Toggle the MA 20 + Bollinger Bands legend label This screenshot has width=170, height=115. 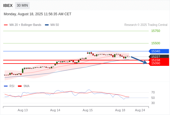(x=25, y=25)
